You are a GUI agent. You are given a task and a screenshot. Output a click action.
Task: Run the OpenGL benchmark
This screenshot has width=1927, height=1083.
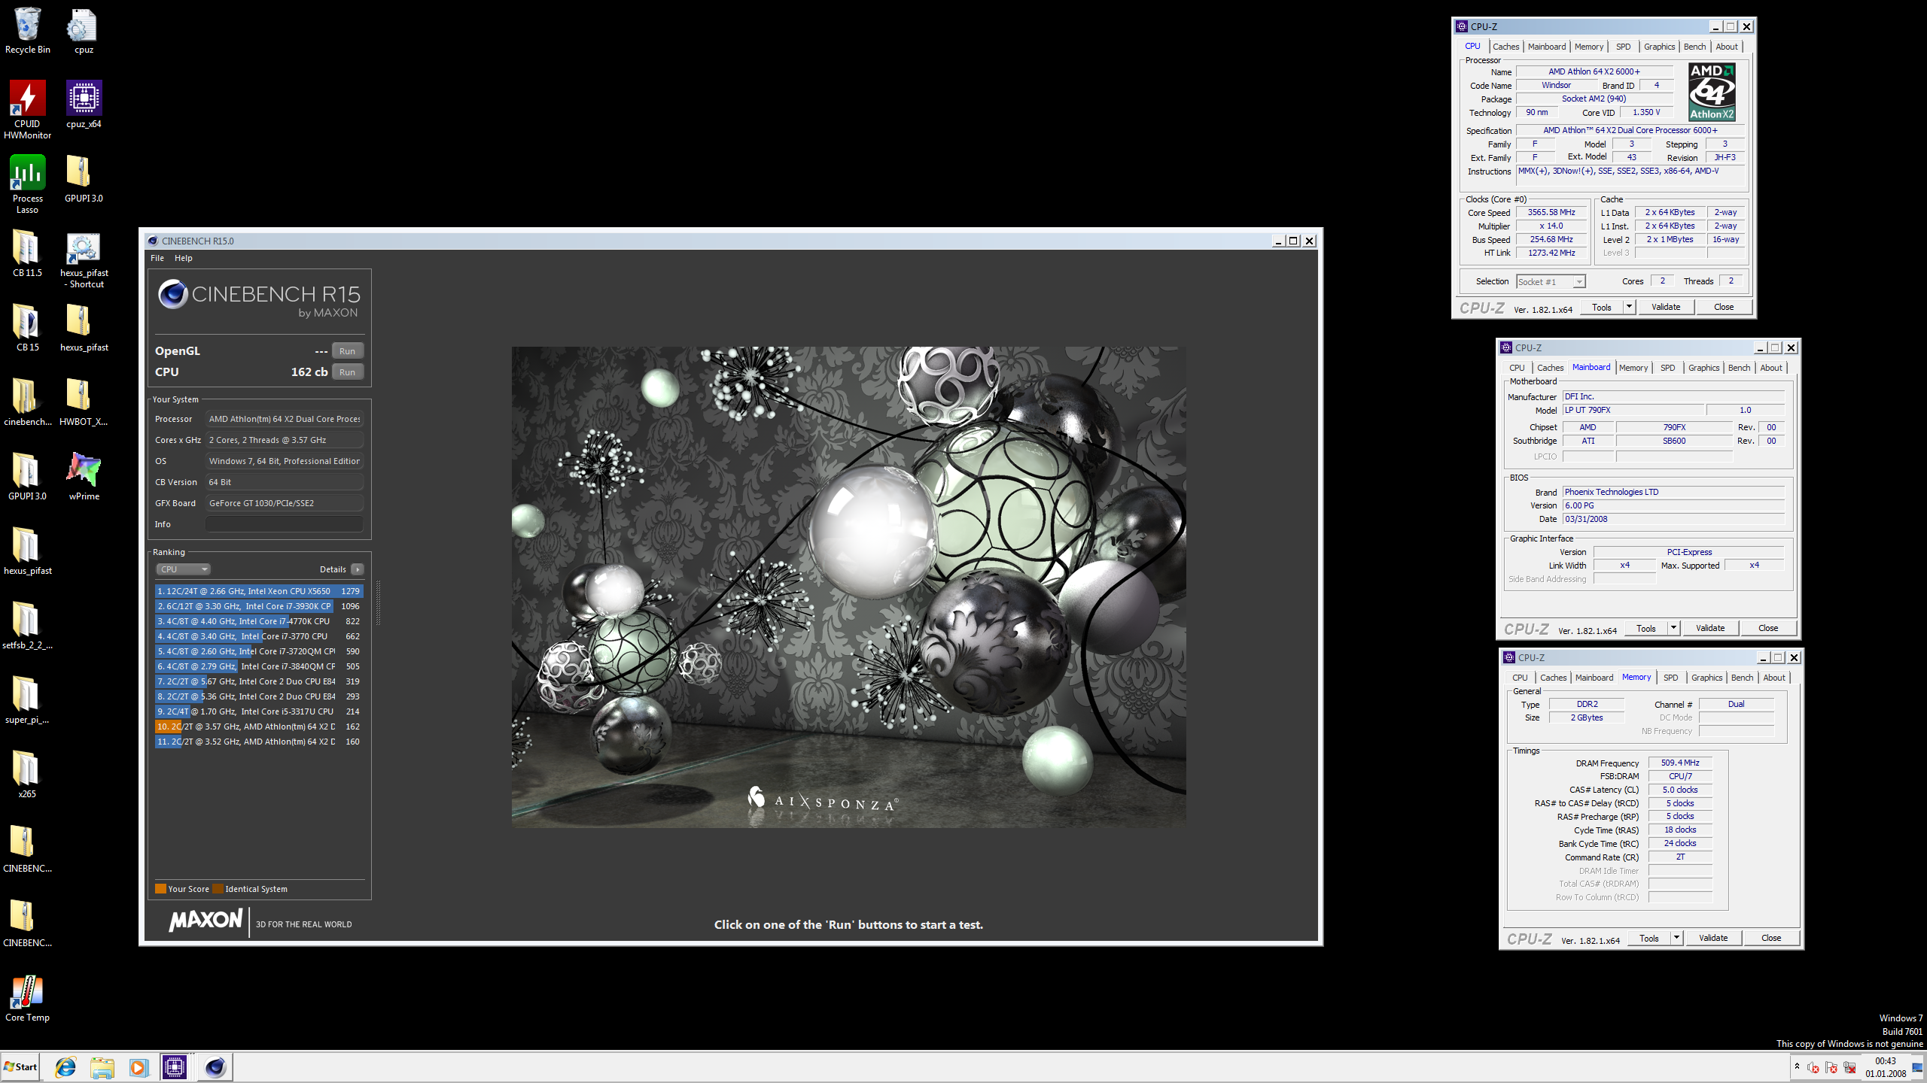[347, 351]
